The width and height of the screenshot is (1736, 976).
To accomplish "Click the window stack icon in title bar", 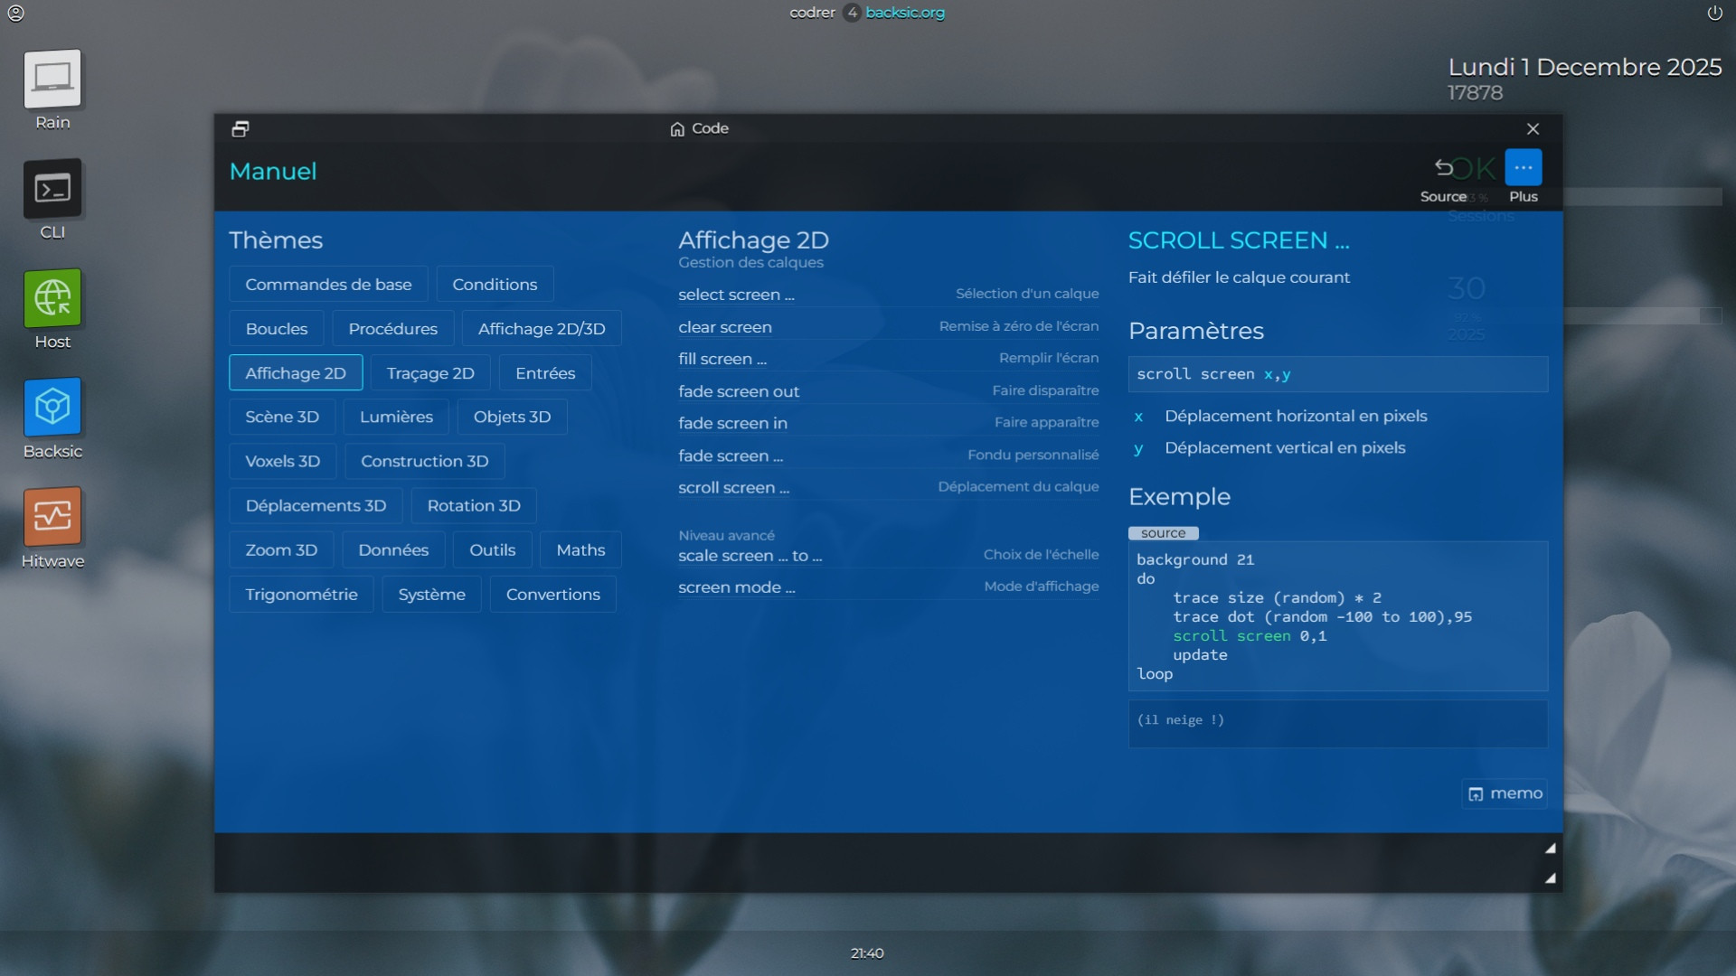I will pos(241,129).
